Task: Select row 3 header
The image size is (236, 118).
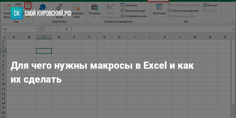Action: point(3,51)
